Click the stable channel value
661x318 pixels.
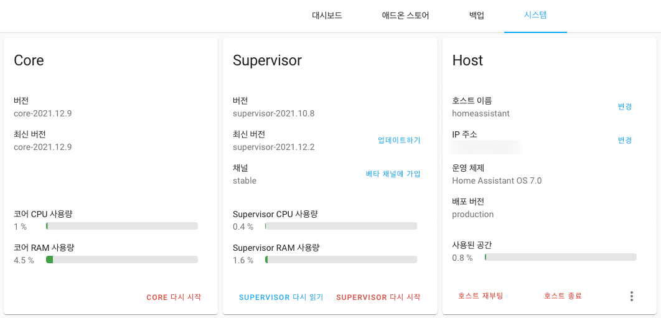245,180
